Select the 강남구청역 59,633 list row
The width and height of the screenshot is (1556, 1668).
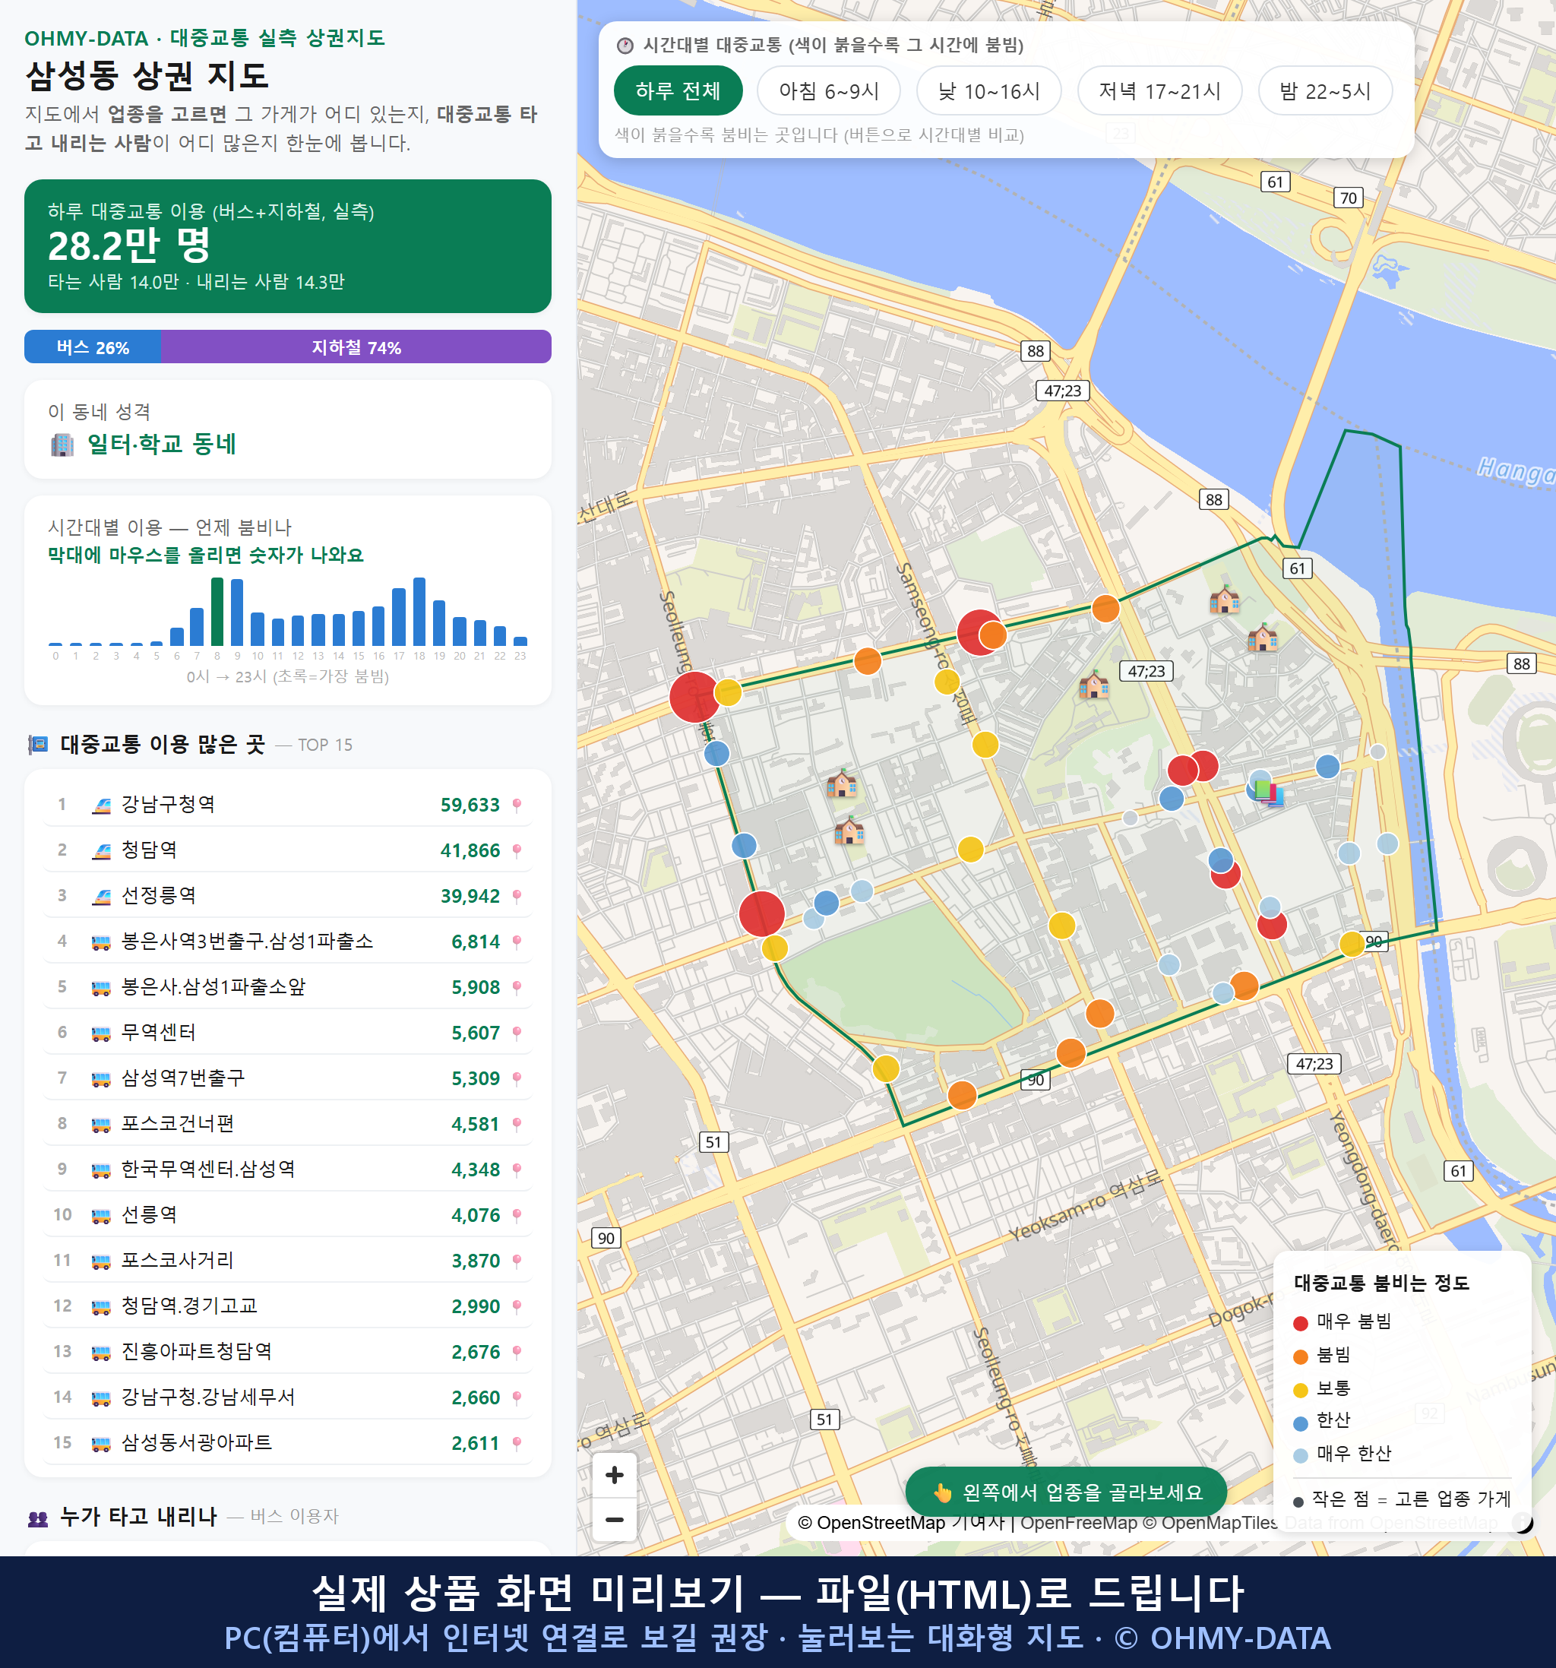coord(288,805)
